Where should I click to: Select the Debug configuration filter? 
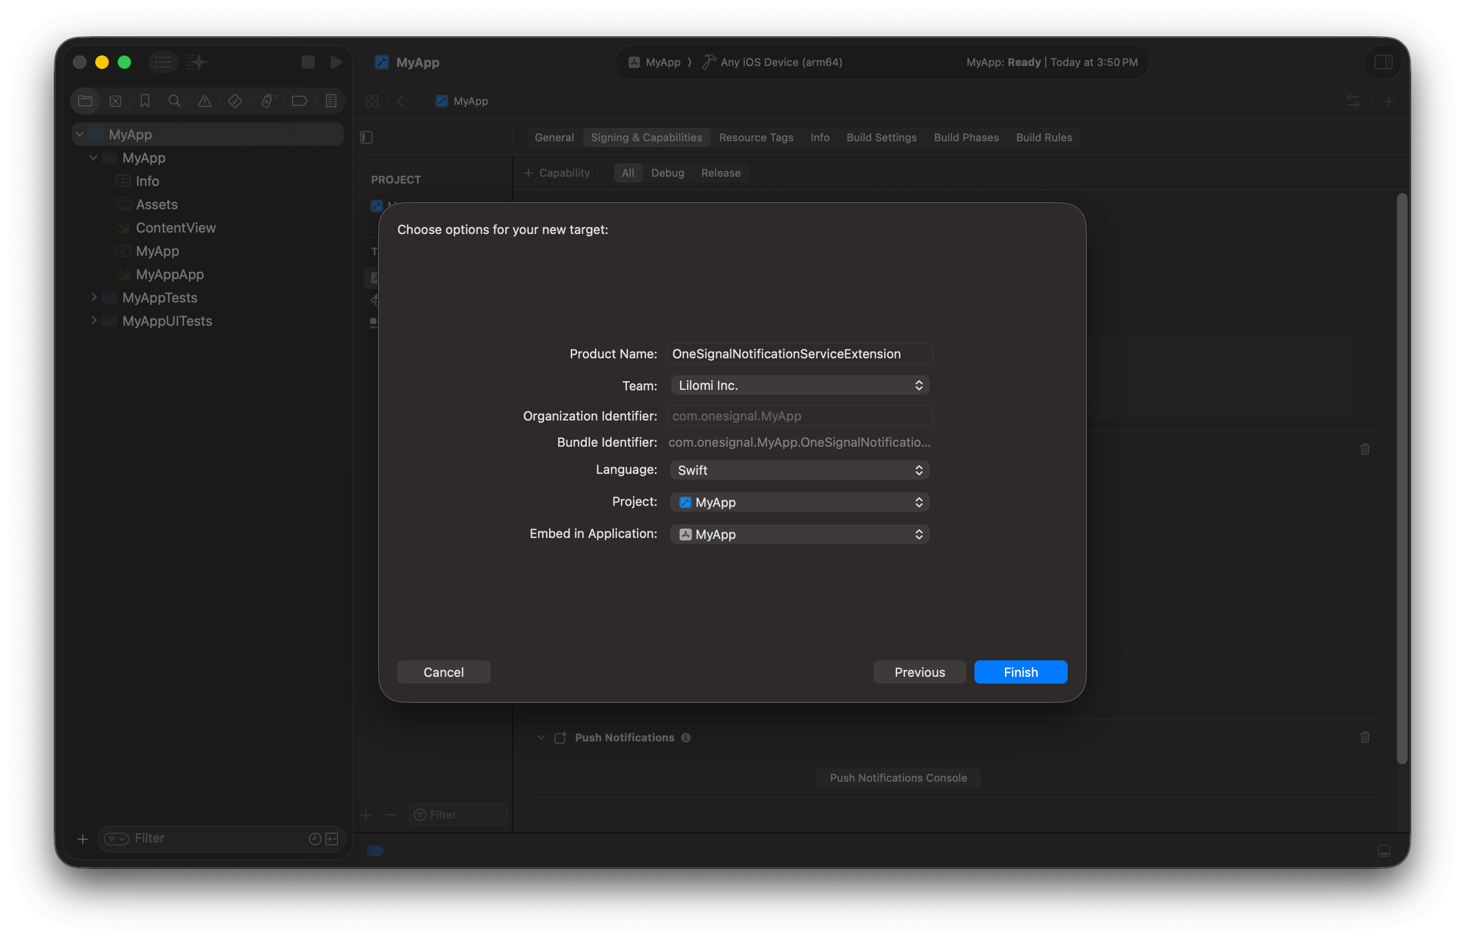coord(667,173)
